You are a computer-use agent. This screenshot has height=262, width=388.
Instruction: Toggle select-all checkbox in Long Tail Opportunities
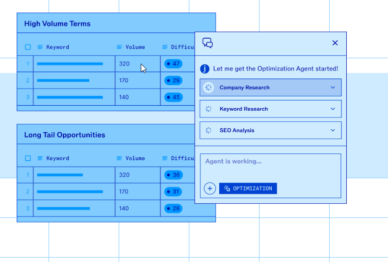point(28,158)
